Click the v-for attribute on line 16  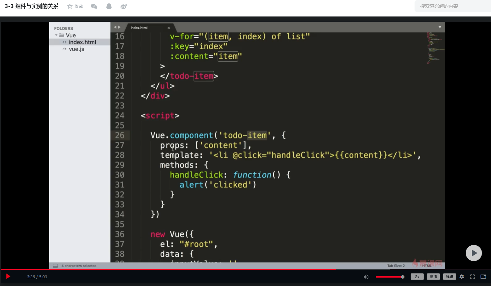pos(240,36)
